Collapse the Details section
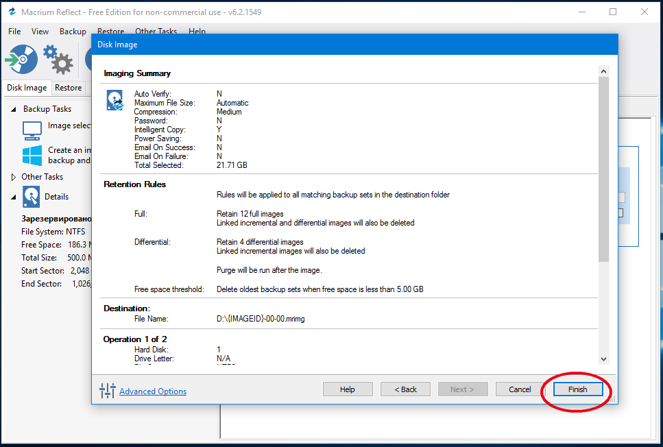 coord(14,197)
